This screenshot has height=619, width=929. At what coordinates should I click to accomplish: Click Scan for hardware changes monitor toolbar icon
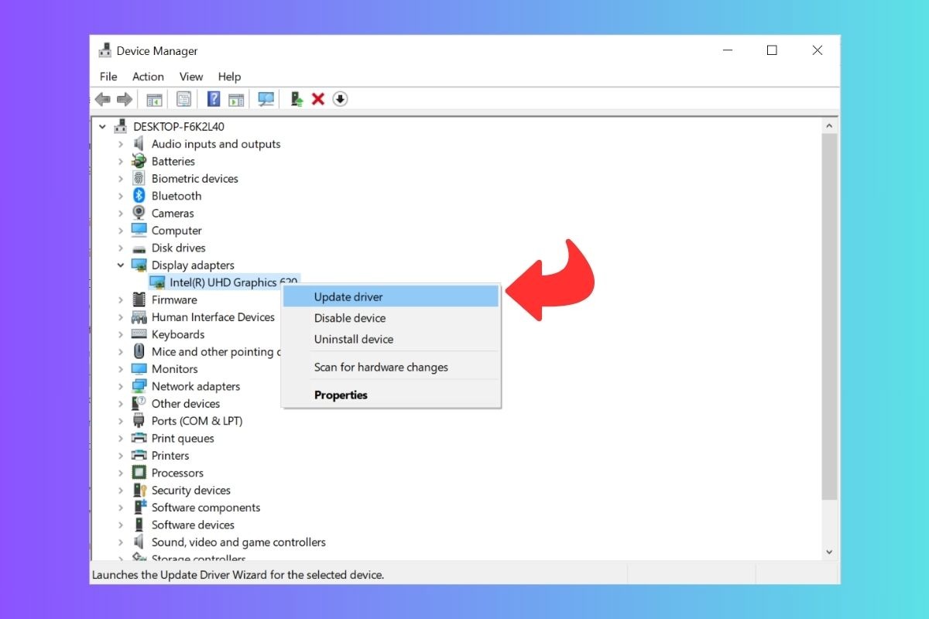coord(266,99)
